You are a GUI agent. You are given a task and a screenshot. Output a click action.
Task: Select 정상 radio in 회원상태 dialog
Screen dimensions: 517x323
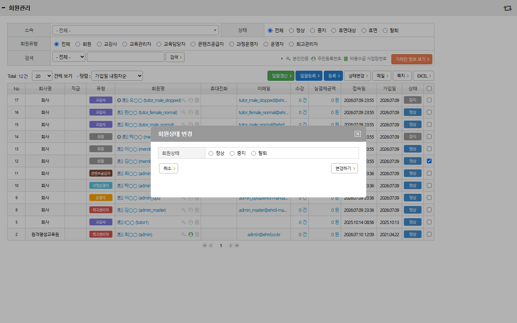coord(211,154)
